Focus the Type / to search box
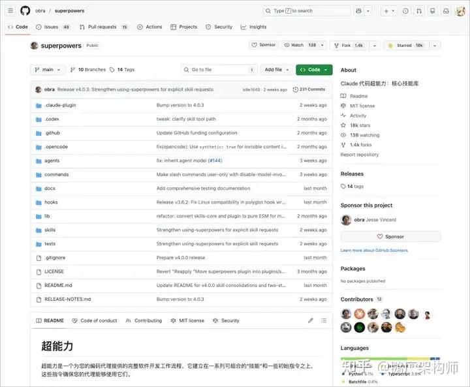The image size is (470, 387). [307, 11]
